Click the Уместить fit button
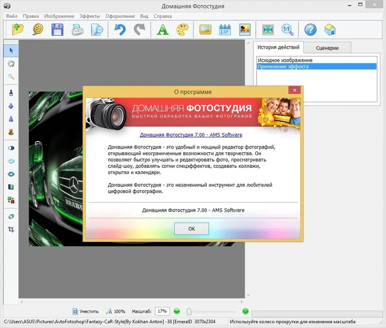The width and height of the screenshot is (386, 328). click(x=85, y=311)
